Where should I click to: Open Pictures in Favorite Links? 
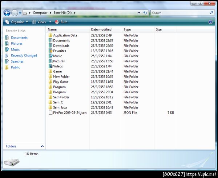17,43
